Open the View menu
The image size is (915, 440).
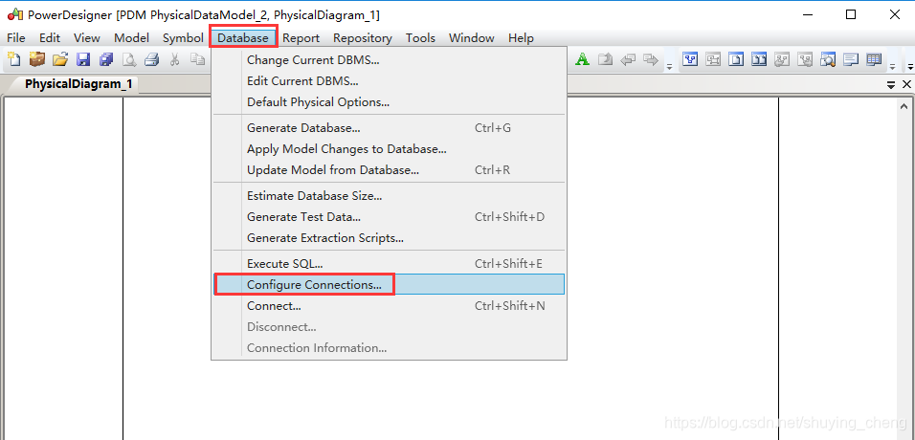click(x=87, y=38)
